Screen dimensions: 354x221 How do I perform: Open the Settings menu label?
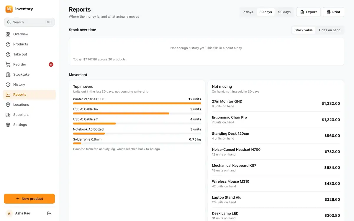[20, 125]
